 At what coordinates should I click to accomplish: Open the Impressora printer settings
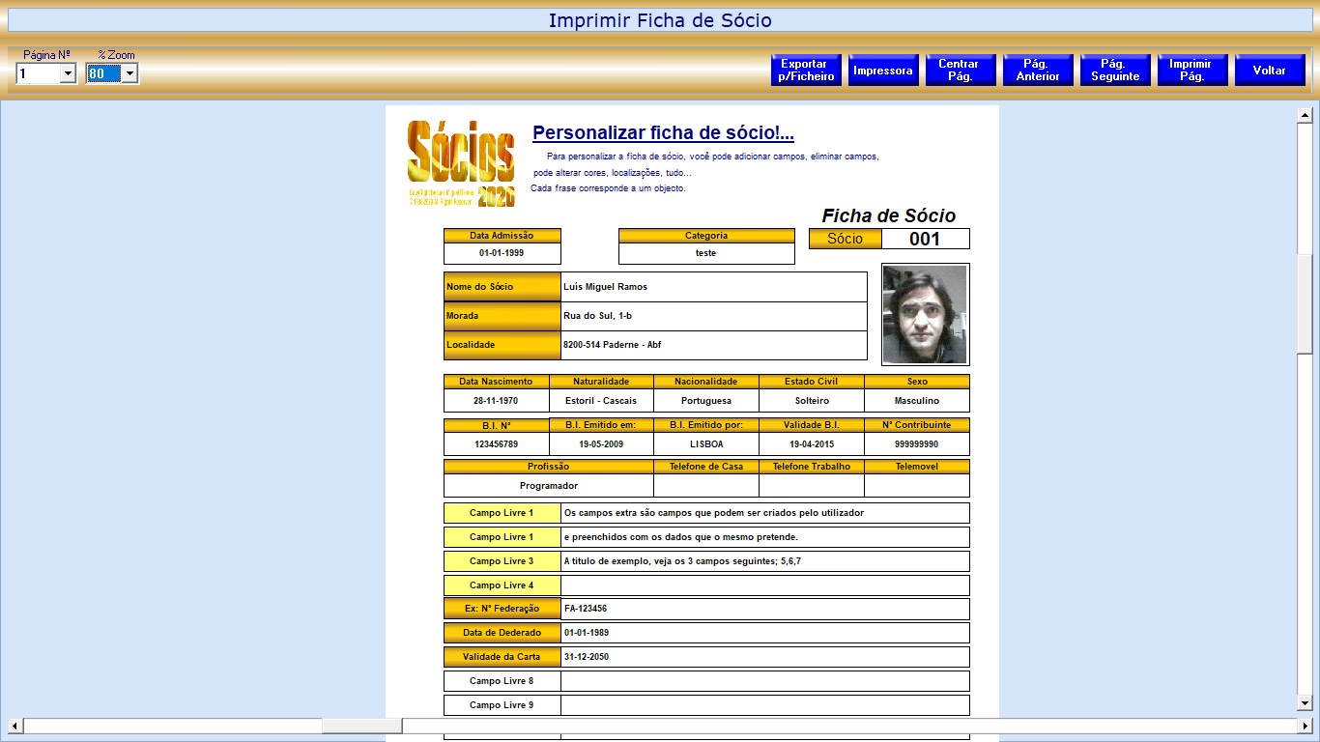[883, 71]
